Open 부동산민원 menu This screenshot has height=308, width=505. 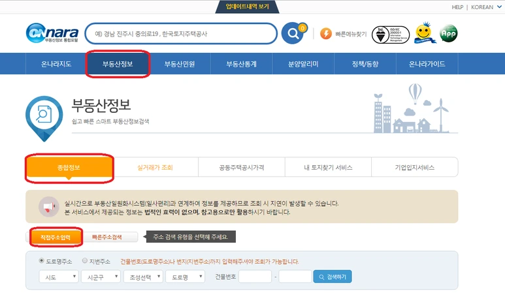coord(180,64)
